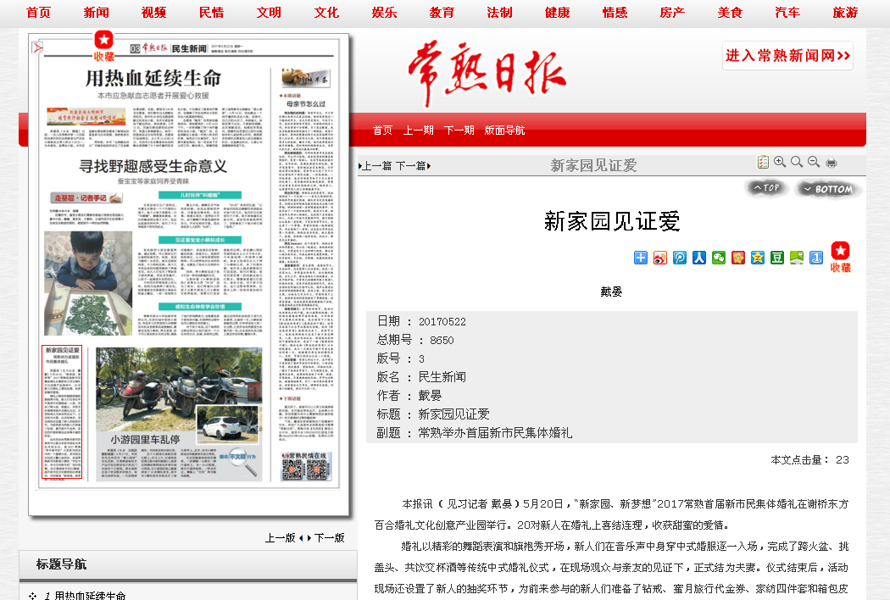Screen dimensions: 890x600
Task: Click the 标题导航 section header
Action: tap(61, 564)
